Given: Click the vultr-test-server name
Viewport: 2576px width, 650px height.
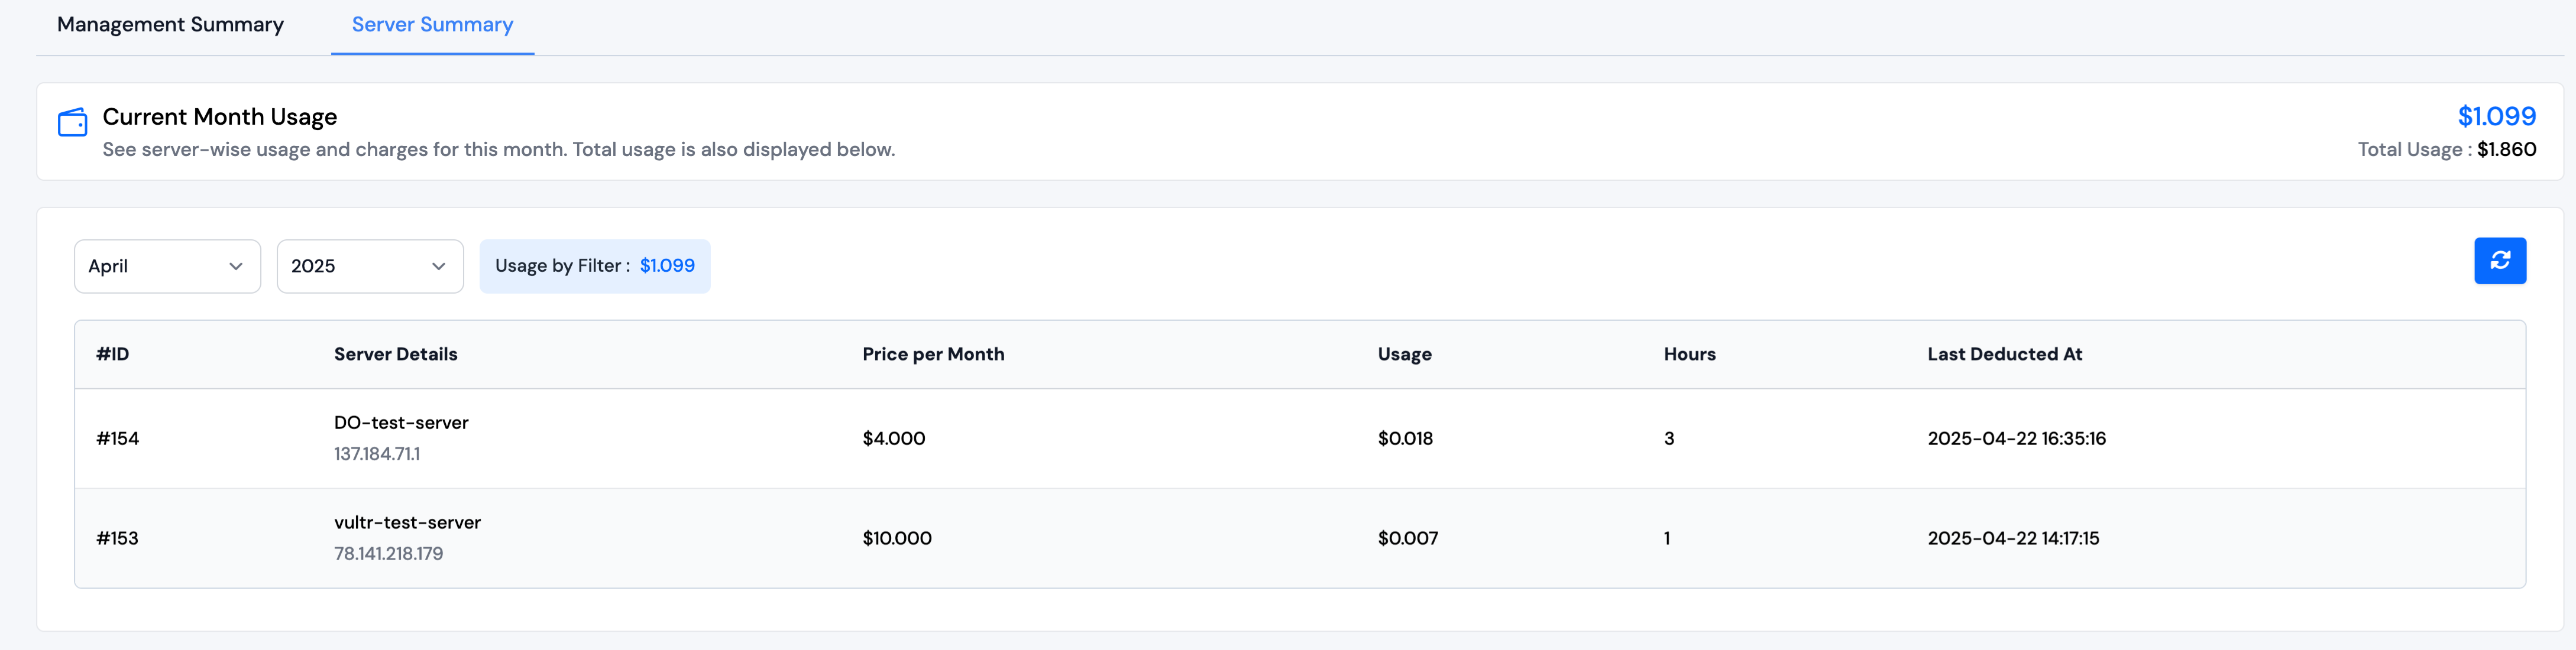Looking at the screenshot, I should tap(407, 522).
